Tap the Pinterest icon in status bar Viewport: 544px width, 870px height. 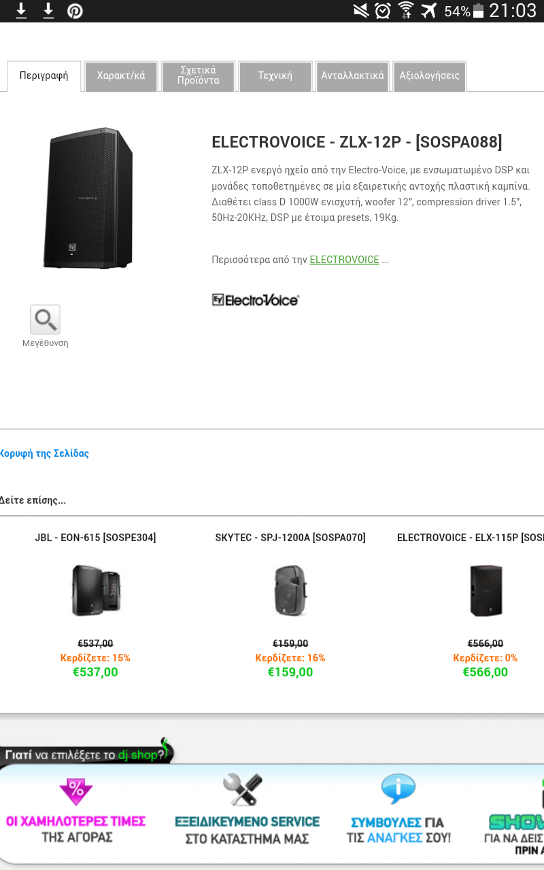point(75,11)
